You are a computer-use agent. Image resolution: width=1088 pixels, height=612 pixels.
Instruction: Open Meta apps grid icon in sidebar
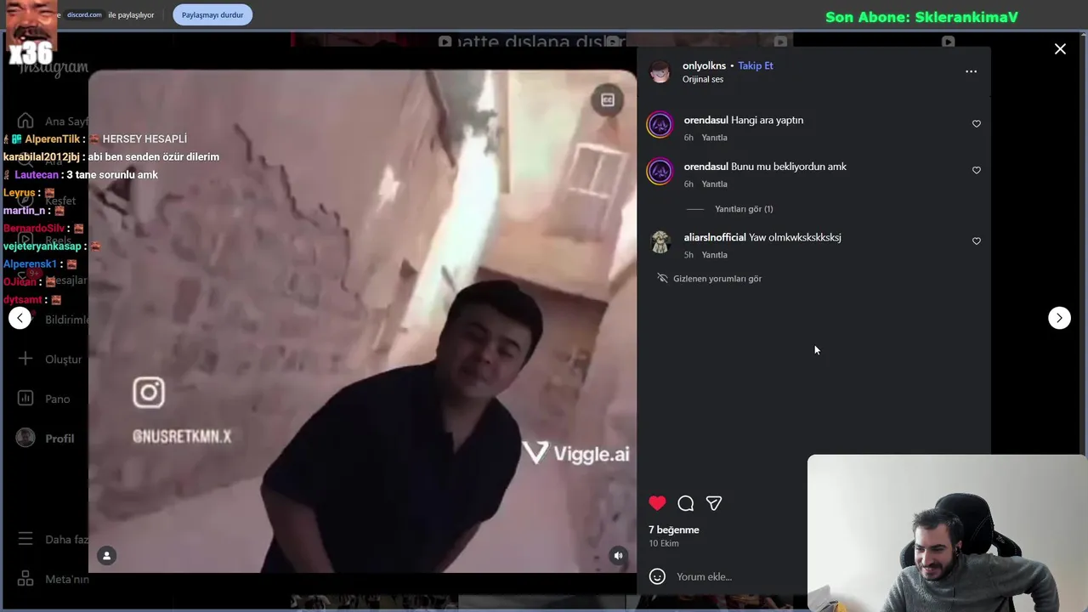[25, 578]
